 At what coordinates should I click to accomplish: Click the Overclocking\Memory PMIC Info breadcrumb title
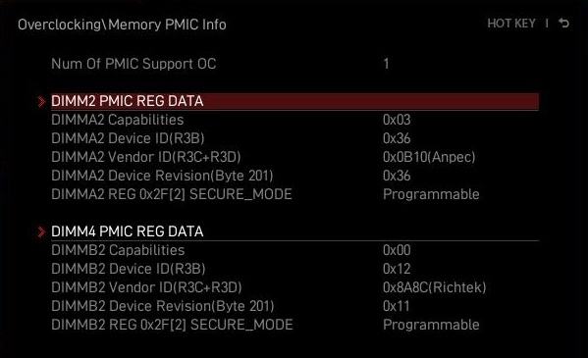coord(122,25)
